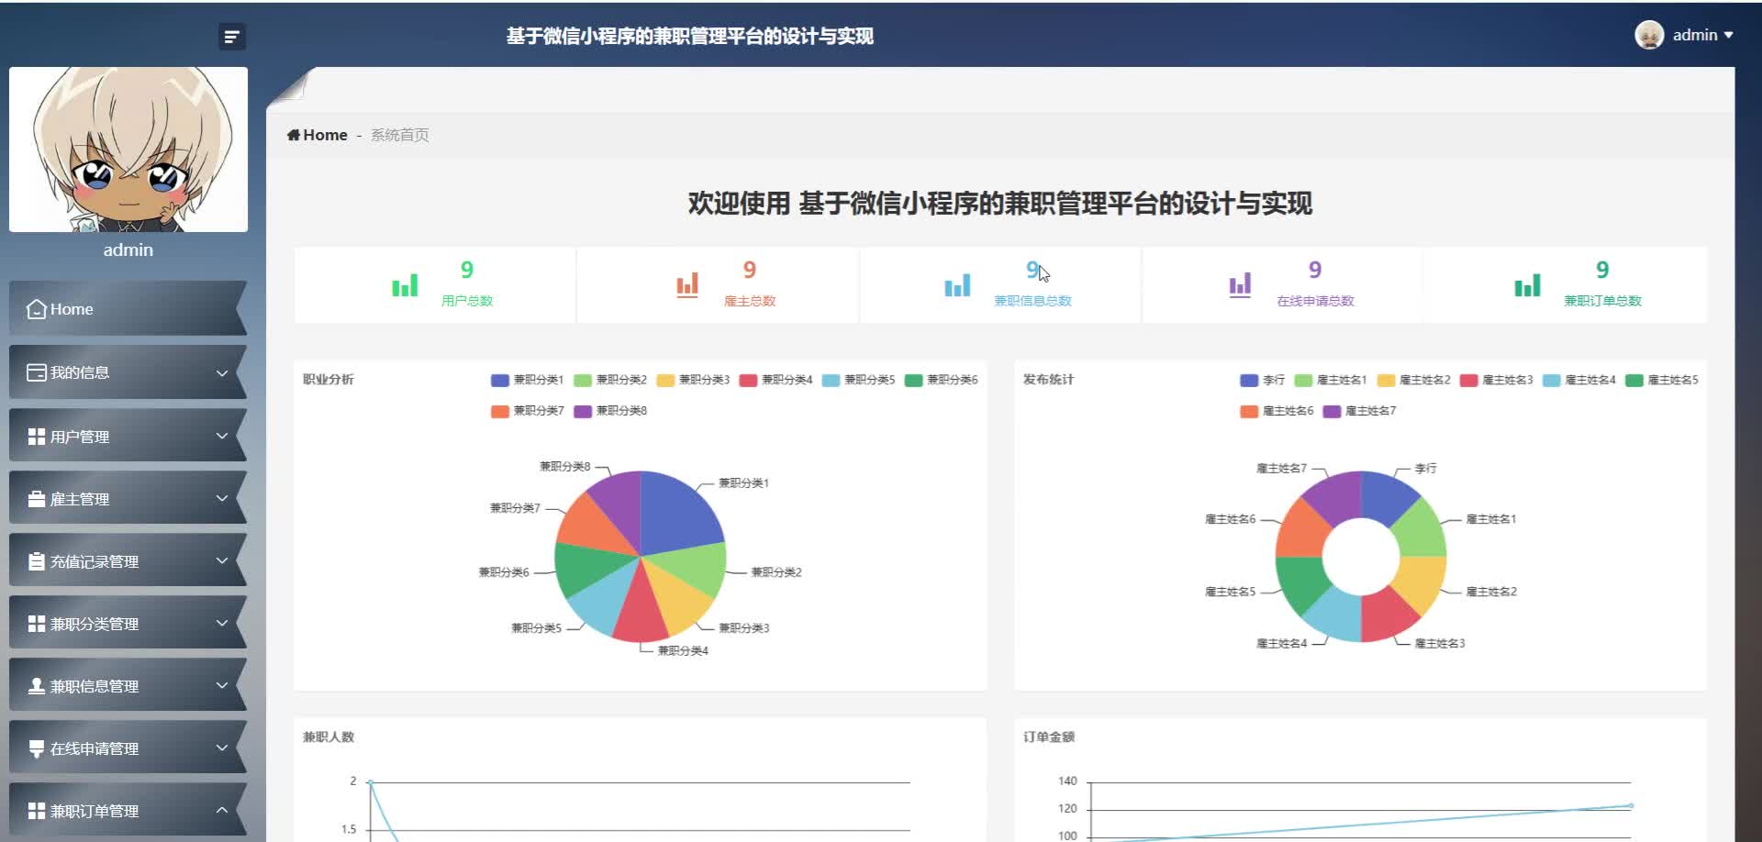
Task: Toggle 雇主姓名2 legend item
Action: (1413, 380)
